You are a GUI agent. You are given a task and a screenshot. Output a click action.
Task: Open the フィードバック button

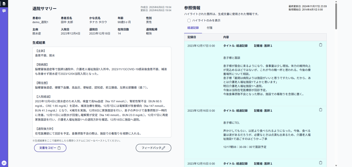point(153,148)
